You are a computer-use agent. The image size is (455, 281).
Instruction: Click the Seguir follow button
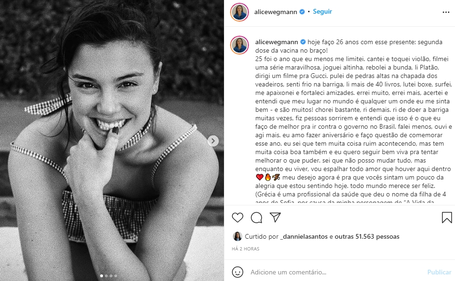(322, 12)
